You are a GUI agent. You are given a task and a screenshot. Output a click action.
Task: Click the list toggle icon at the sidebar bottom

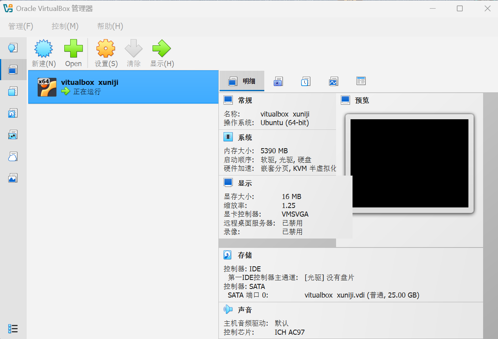13,328
